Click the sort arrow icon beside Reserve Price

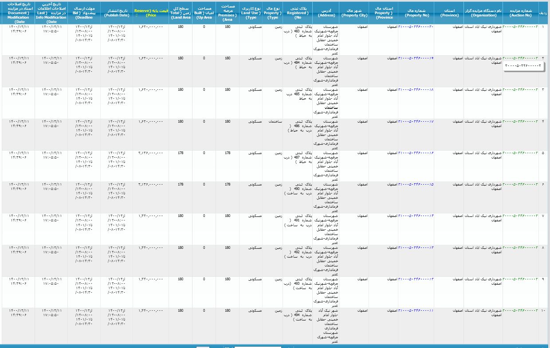137,15
